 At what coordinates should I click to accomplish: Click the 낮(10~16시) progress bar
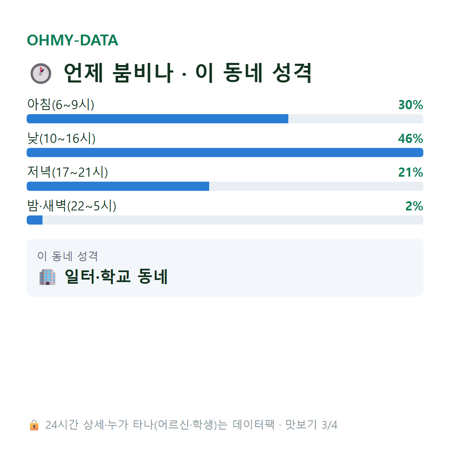(225, 152)
